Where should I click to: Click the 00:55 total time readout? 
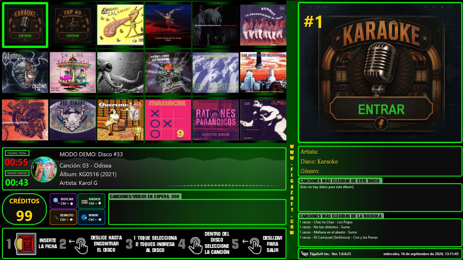[16, 162]
